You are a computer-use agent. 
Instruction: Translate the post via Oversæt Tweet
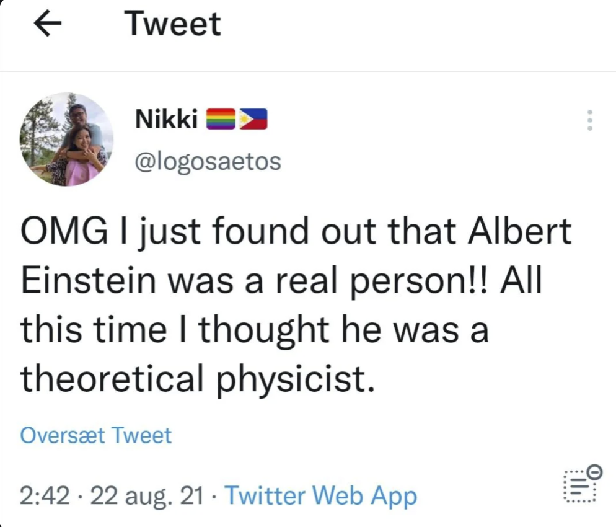95,436
